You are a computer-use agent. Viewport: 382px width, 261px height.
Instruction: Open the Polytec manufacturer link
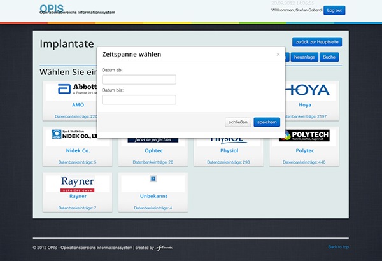304,151
